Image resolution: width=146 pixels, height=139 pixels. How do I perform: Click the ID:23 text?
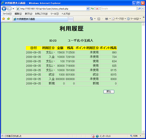(x=53, y=41)
